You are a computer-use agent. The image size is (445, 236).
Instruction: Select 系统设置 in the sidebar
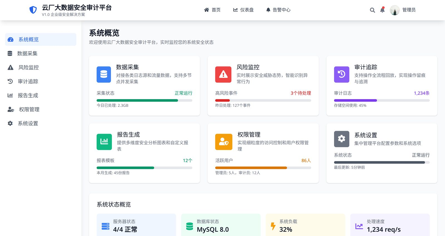point(41,123)
